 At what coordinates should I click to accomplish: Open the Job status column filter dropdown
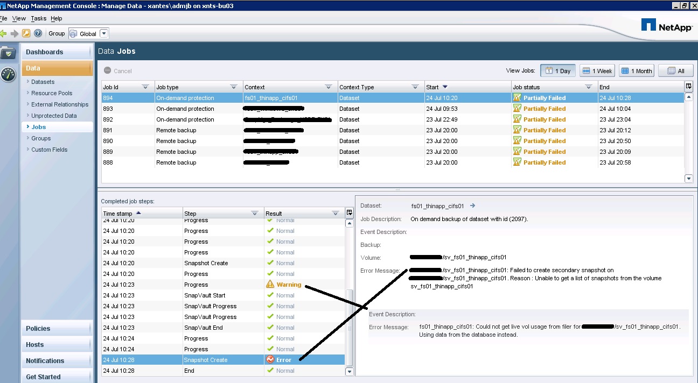[589, 87]
